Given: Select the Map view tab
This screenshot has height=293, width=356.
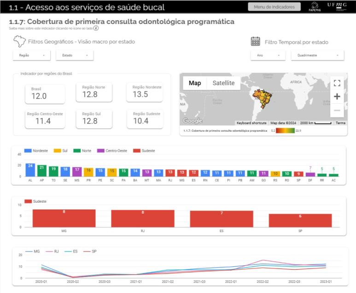Looking at the screenshot, I should click(x=195, y=83).
